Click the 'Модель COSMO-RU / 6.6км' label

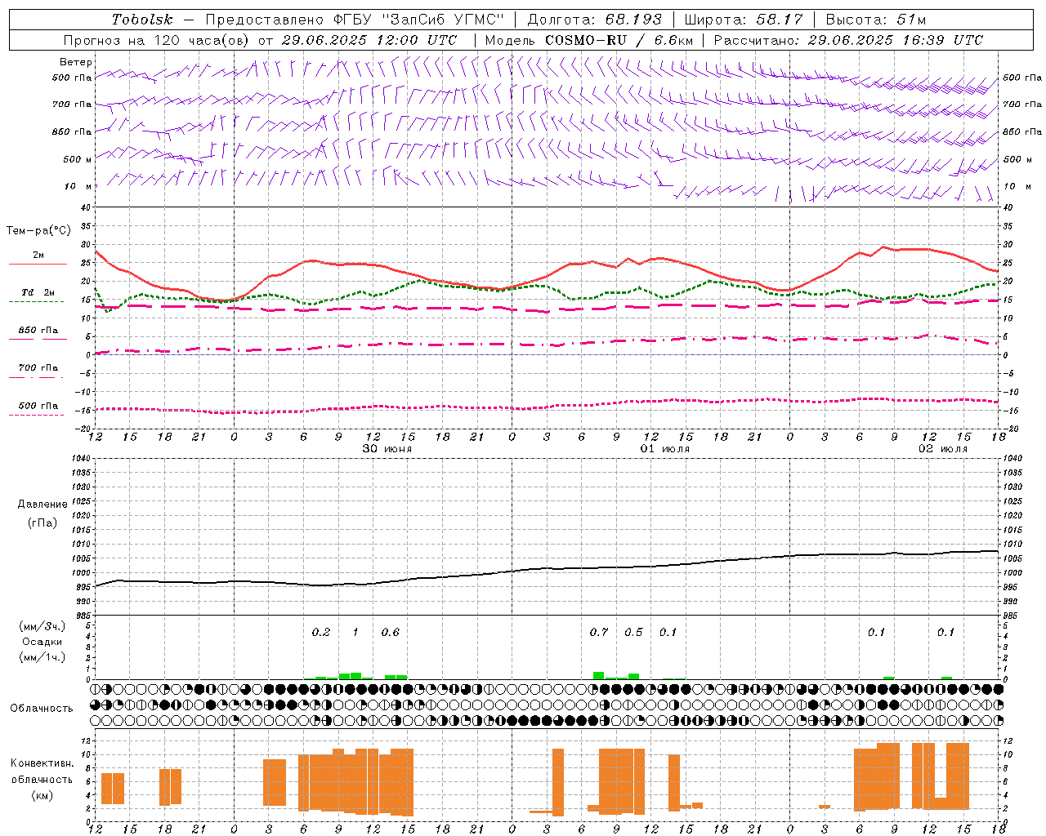click(x=589, y=40)
